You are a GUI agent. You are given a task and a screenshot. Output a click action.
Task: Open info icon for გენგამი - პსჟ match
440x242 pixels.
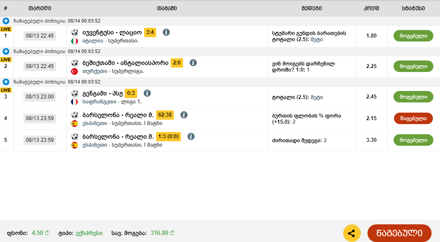[x=147, y=93]
